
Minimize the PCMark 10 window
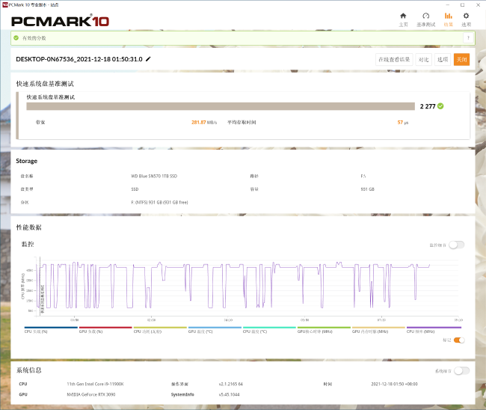(448, 5)
